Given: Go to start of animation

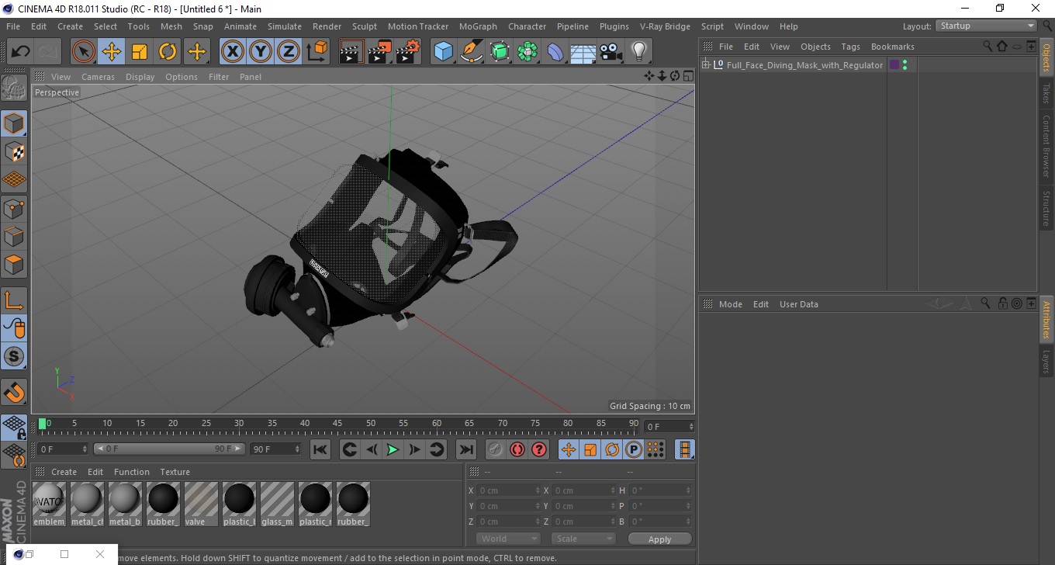Looking at the screenshot, I should tap(320, 449).
